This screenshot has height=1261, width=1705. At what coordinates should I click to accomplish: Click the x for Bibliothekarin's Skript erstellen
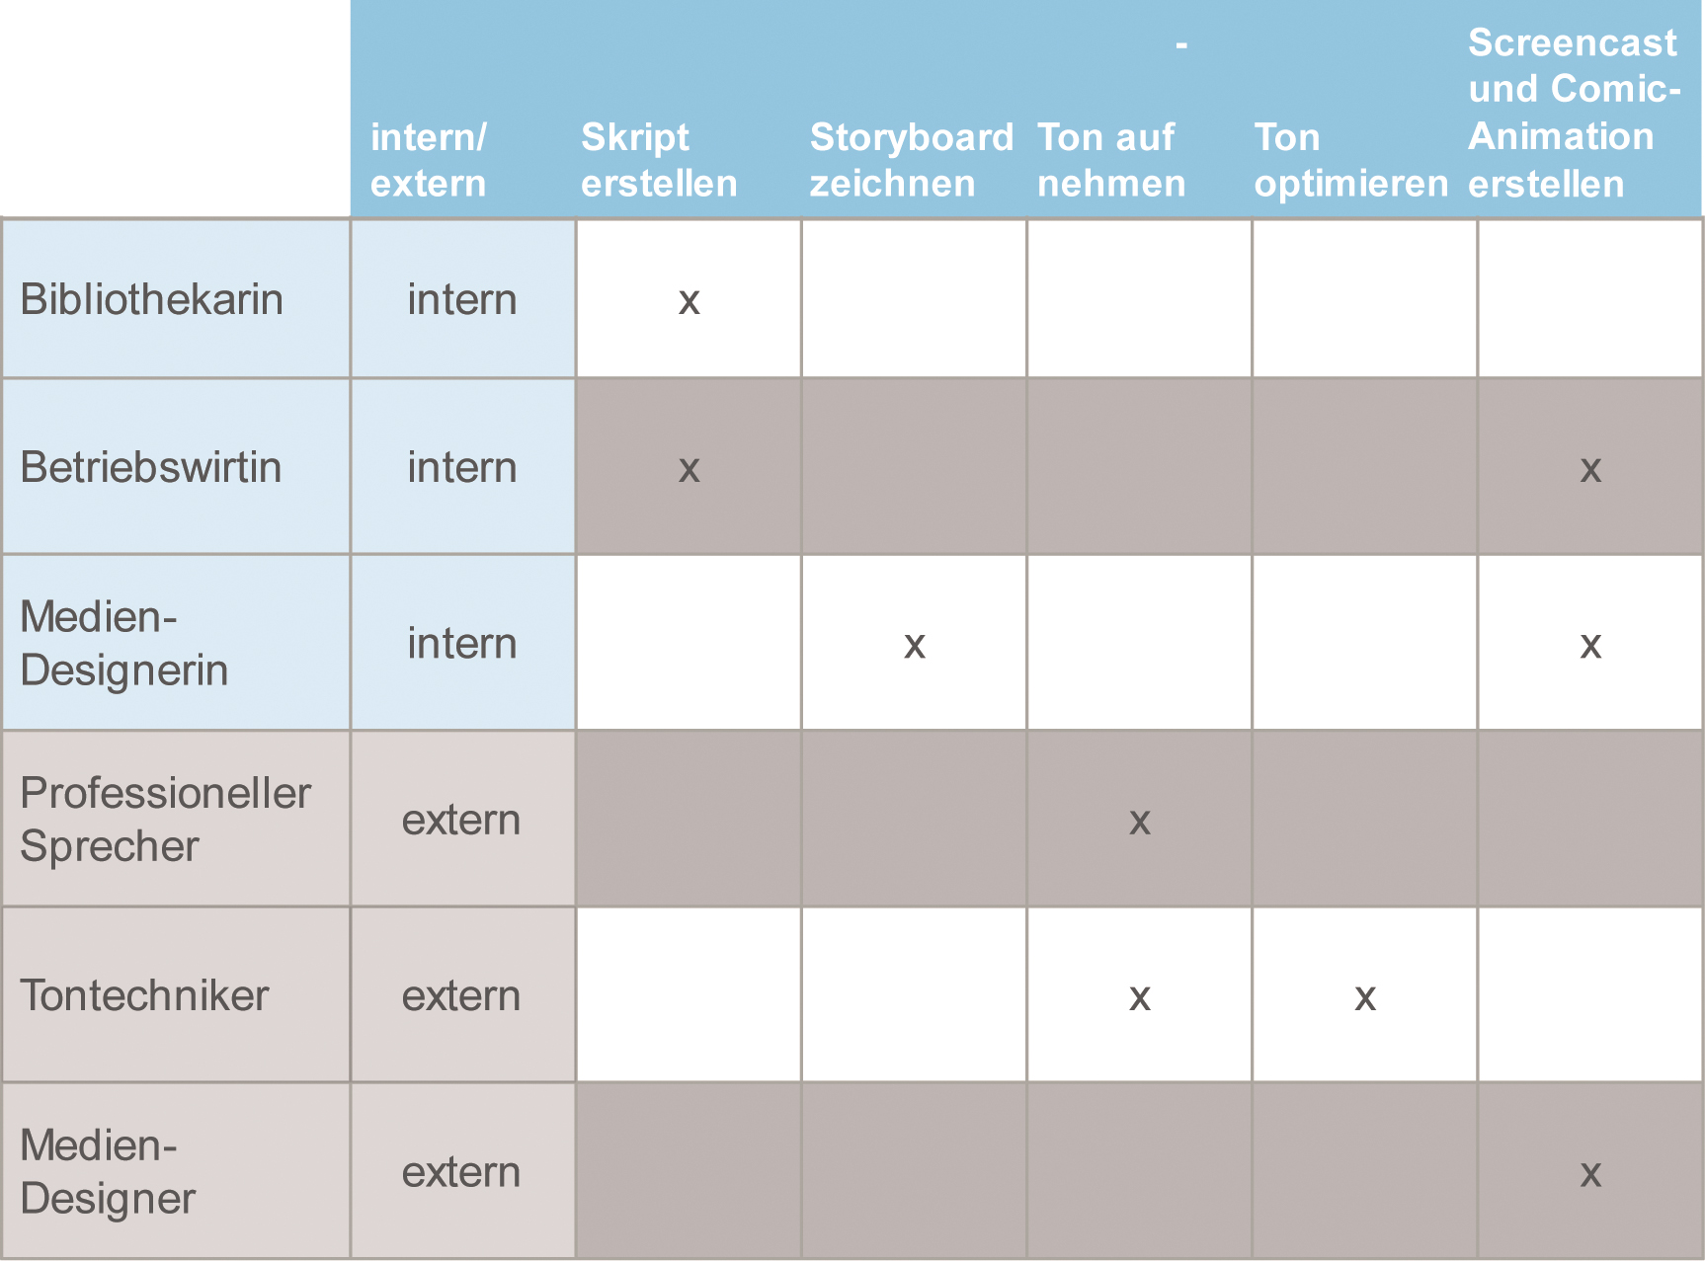[x=690, y=301]
